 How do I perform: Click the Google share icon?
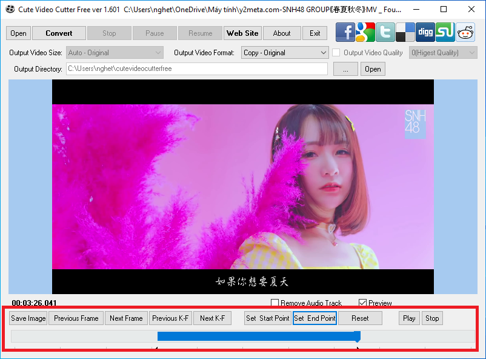[x=365, y=32]
